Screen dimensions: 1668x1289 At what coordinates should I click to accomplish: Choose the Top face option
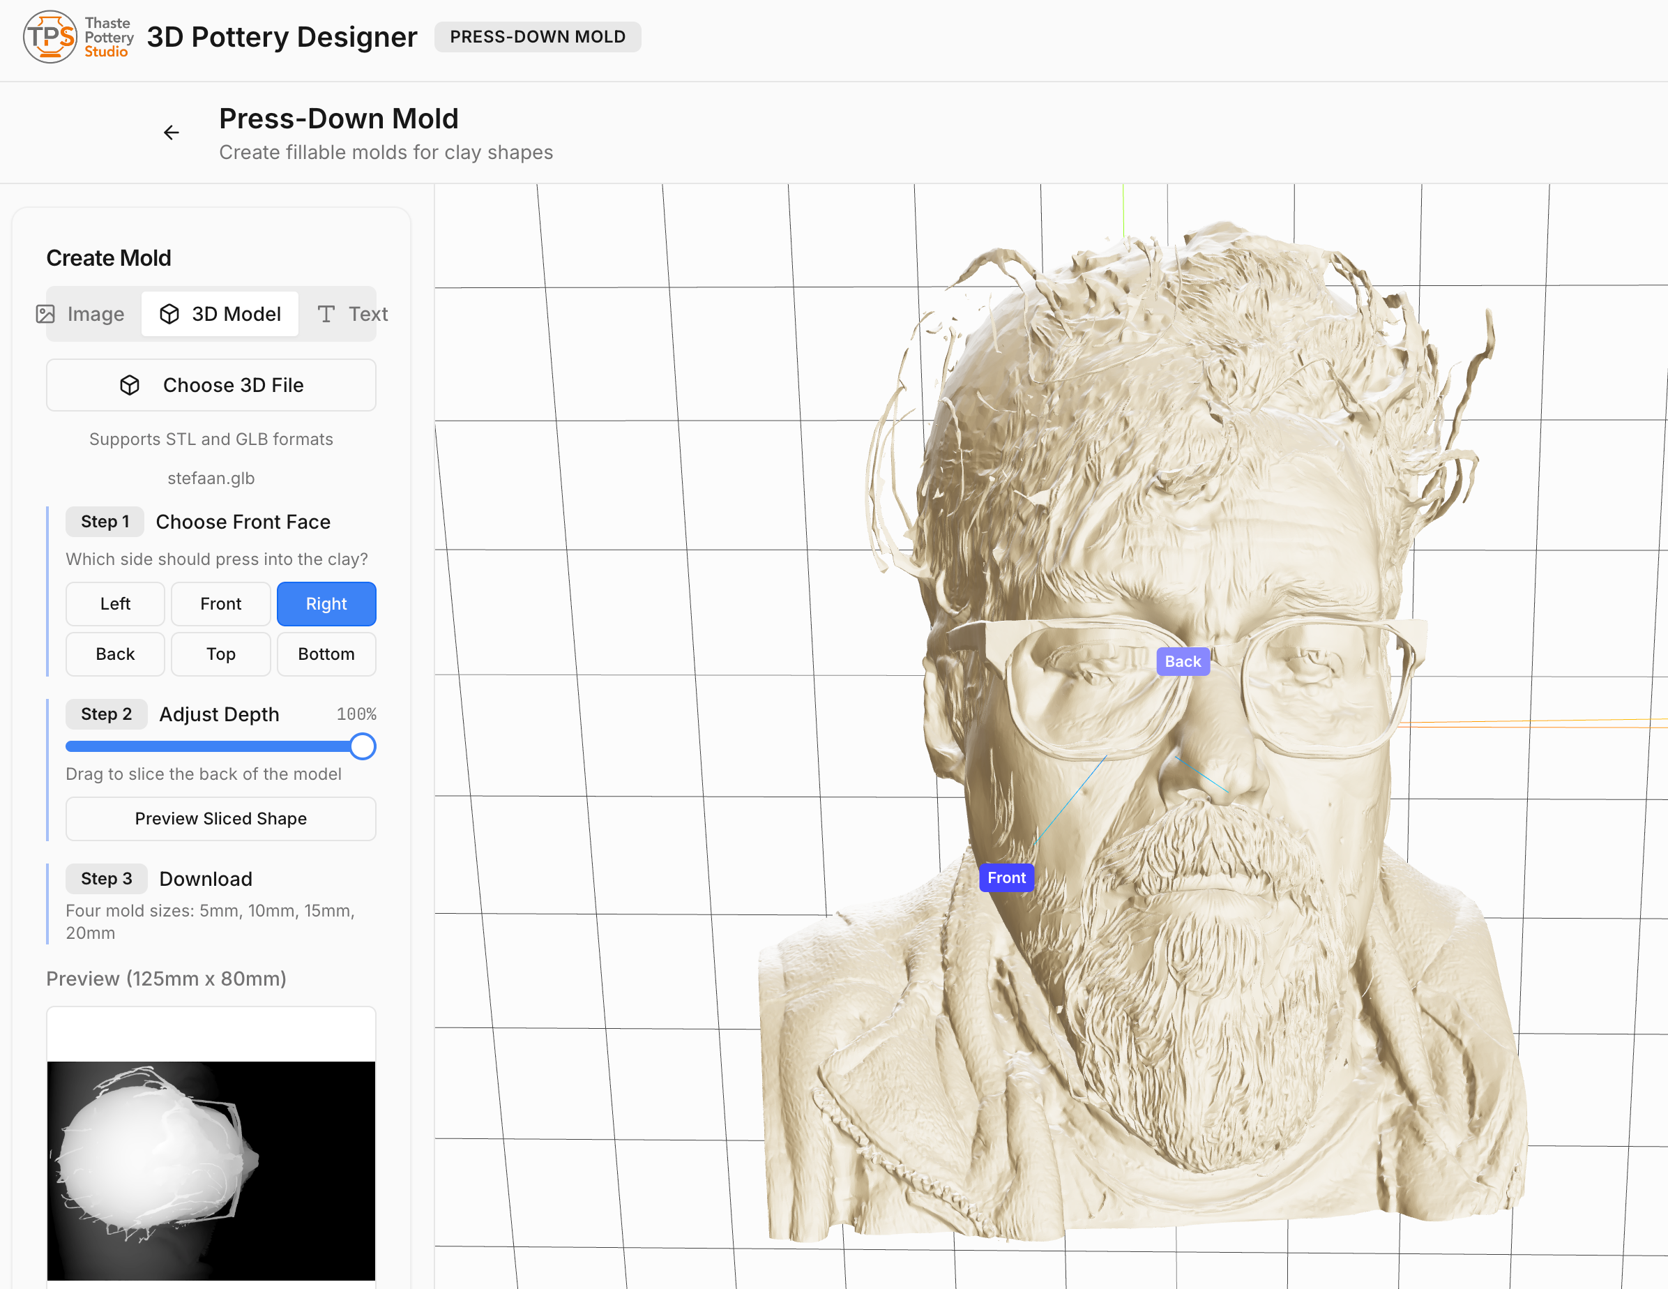tap(221, 654)
